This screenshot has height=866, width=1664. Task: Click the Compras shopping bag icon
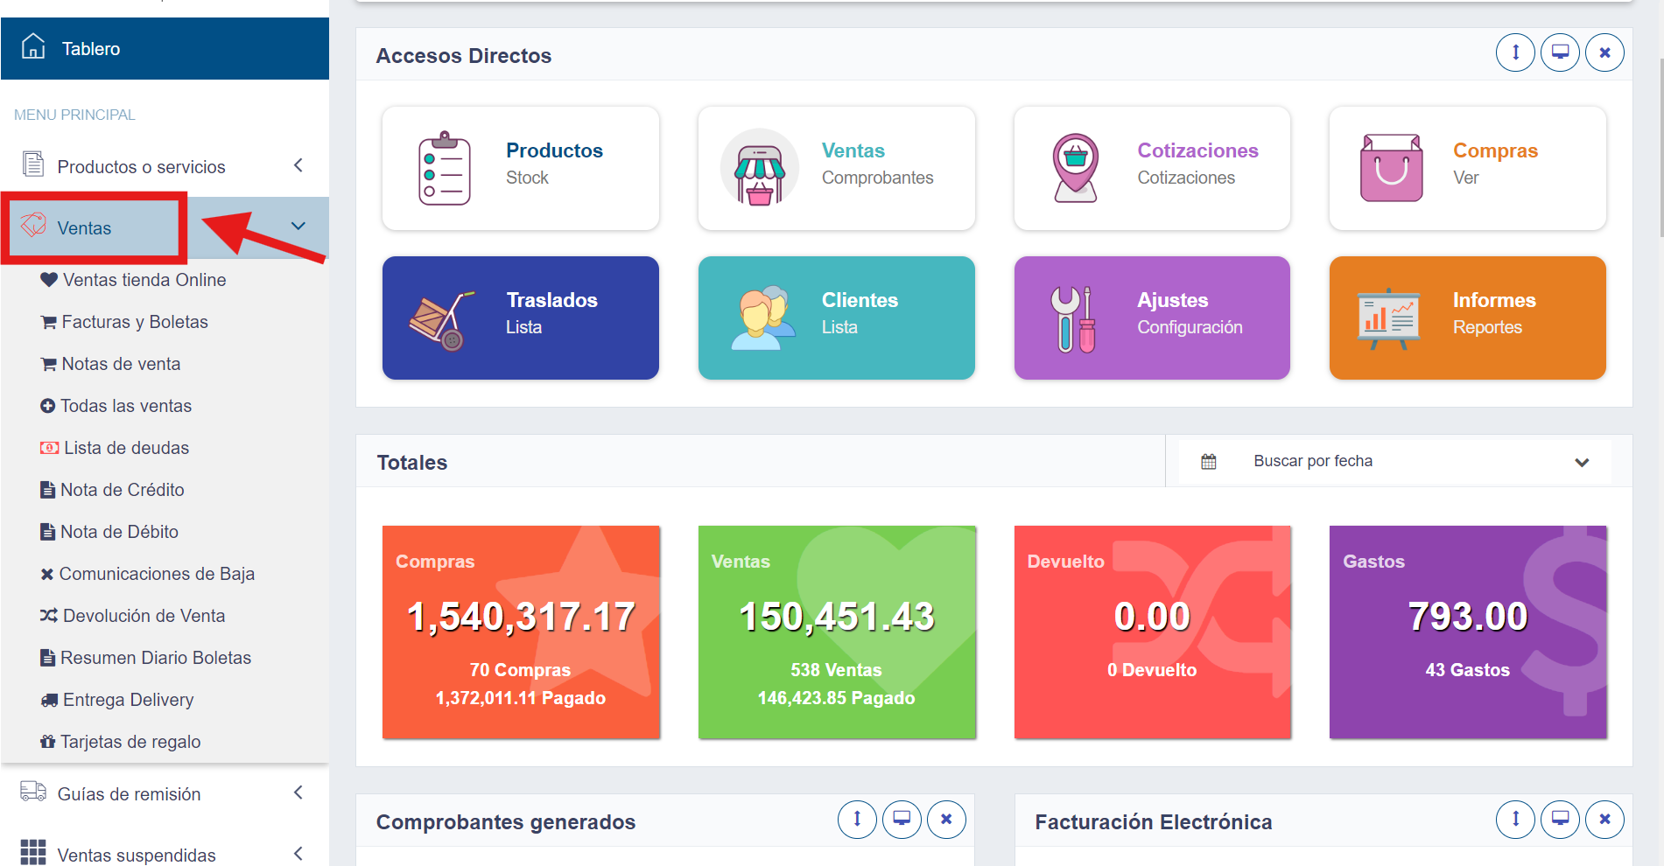point(1391,169)
